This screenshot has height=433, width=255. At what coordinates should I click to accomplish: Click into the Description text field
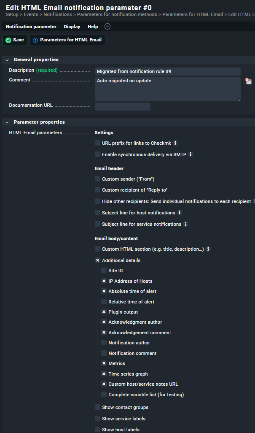pos(167,71)
